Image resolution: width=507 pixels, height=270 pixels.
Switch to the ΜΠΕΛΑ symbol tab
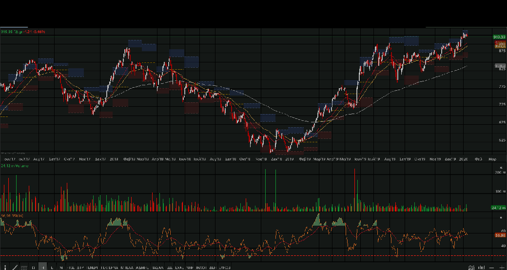click(x=127, y=267)
